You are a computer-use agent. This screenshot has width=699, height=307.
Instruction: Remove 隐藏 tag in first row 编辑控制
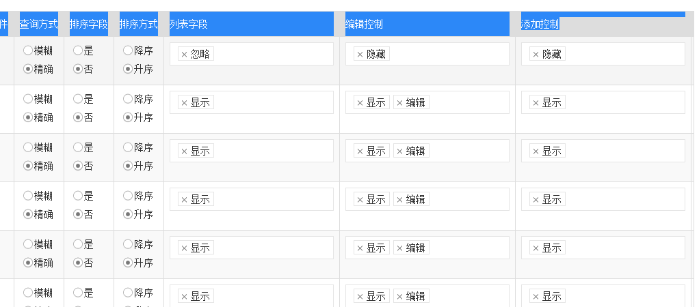360,55
